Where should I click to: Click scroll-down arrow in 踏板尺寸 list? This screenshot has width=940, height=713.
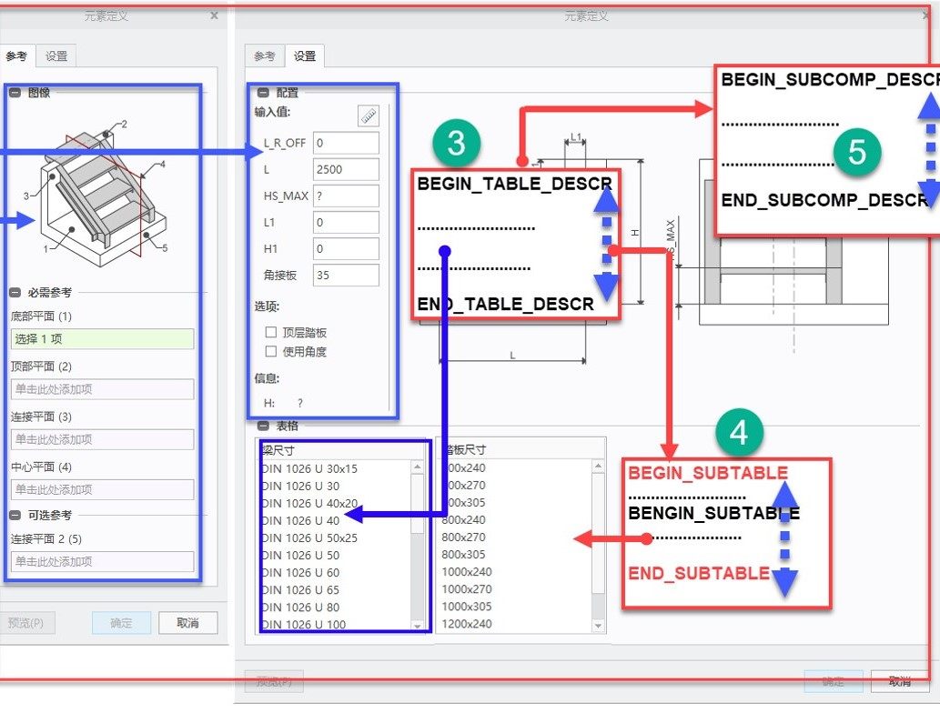coord(598,626)
